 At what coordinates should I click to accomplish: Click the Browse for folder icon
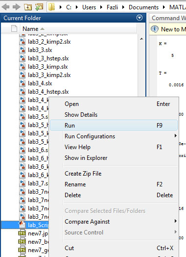tap(39, 7)
